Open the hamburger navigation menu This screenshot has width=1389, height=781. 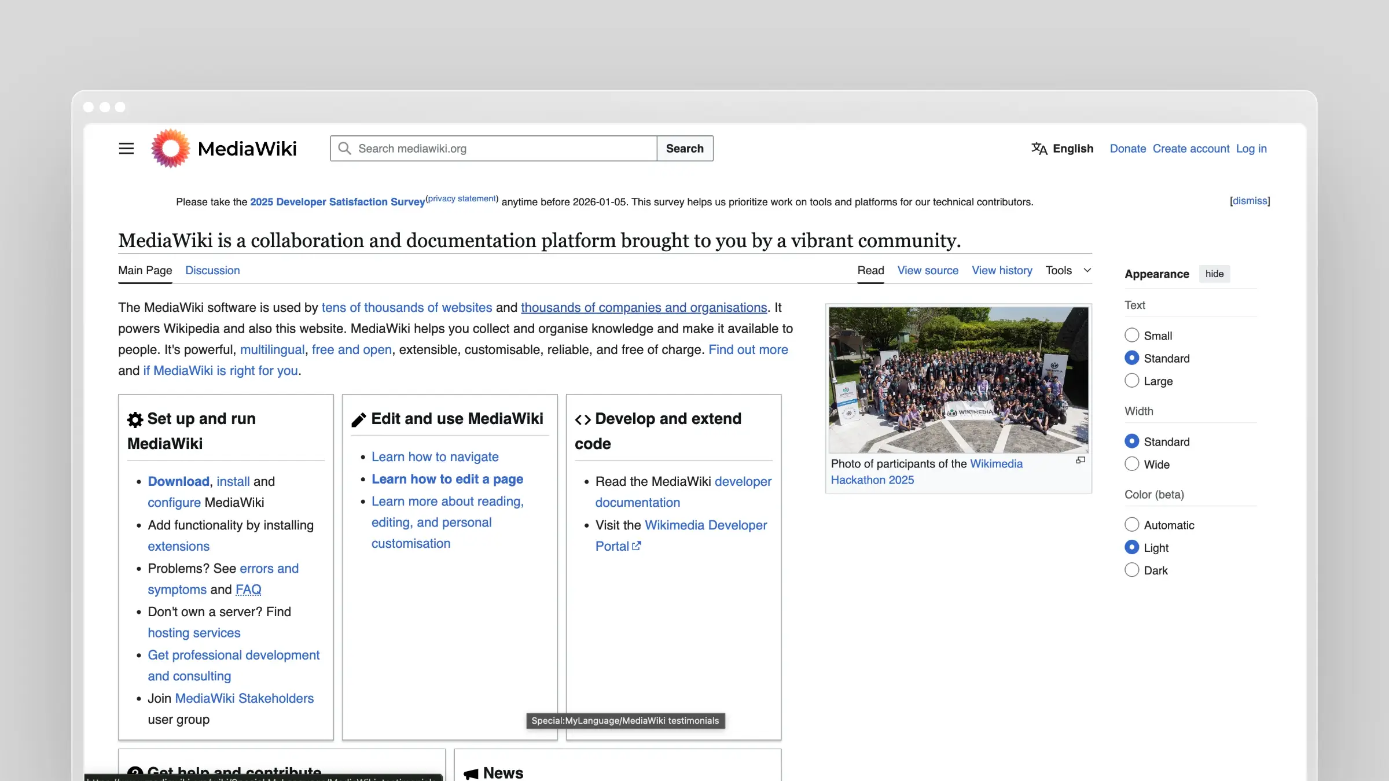[126, 148]
